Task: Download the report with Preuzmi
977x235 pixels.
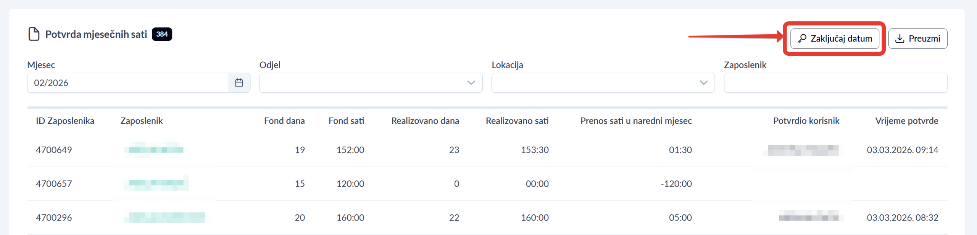Action: (x=917, y=39)
